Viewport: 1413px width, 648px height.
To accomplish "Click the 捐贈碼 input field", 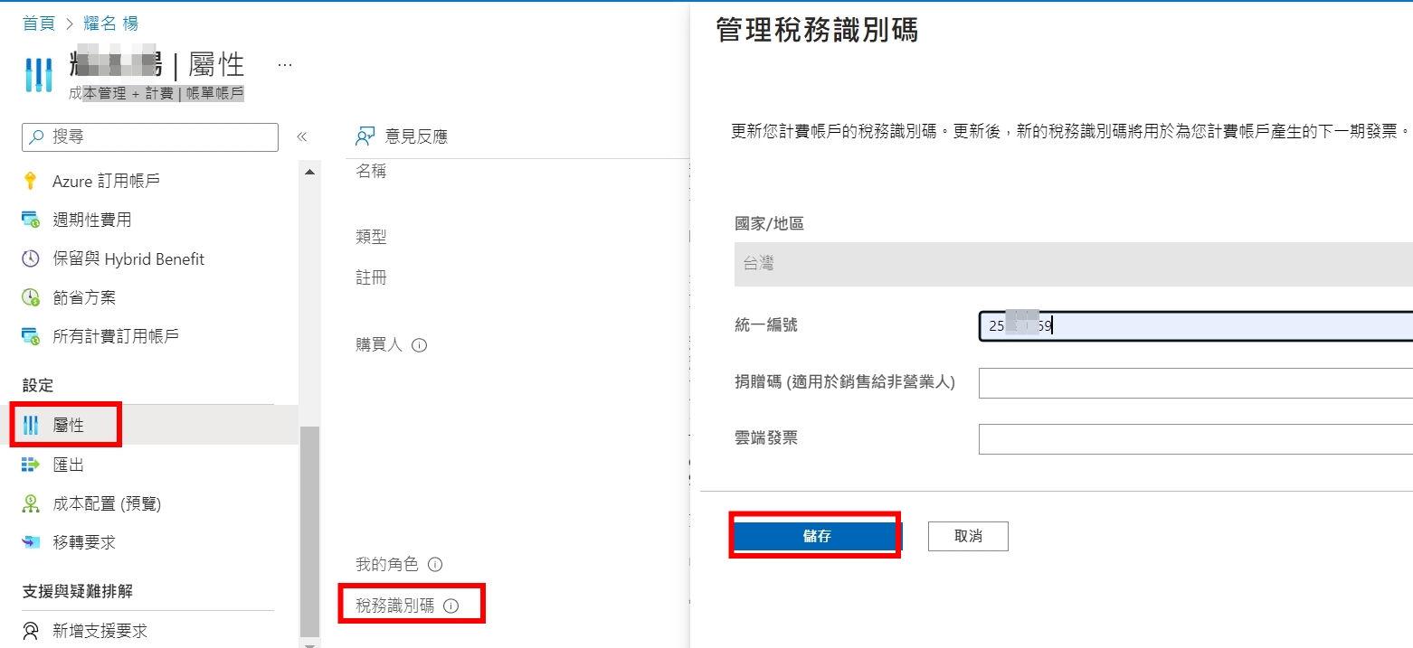I will 1196,382.
